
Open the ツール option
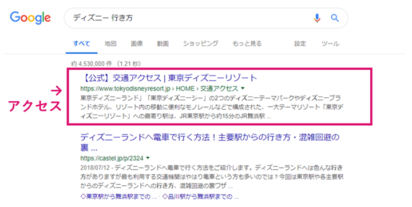pyautogui.click(x=330, y=43)
